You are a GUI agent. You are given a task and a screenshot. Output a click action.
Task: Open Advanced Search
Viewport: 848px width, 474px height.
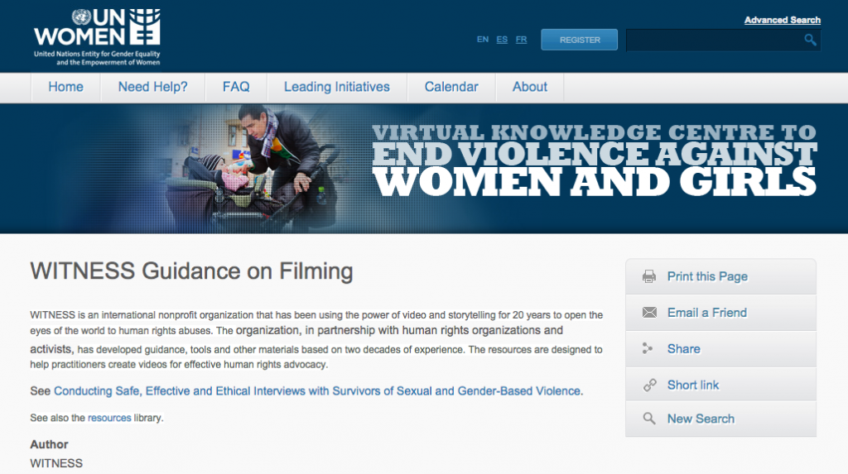pos(782,20)
